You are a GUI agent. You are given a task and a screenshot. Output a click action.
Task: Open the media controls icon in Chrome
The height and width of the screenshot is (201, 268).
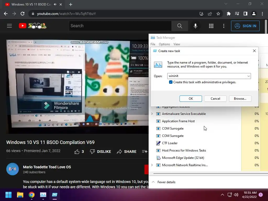(237, 14)
